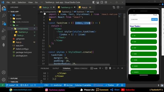Split the terminal panel

[106, 68]
